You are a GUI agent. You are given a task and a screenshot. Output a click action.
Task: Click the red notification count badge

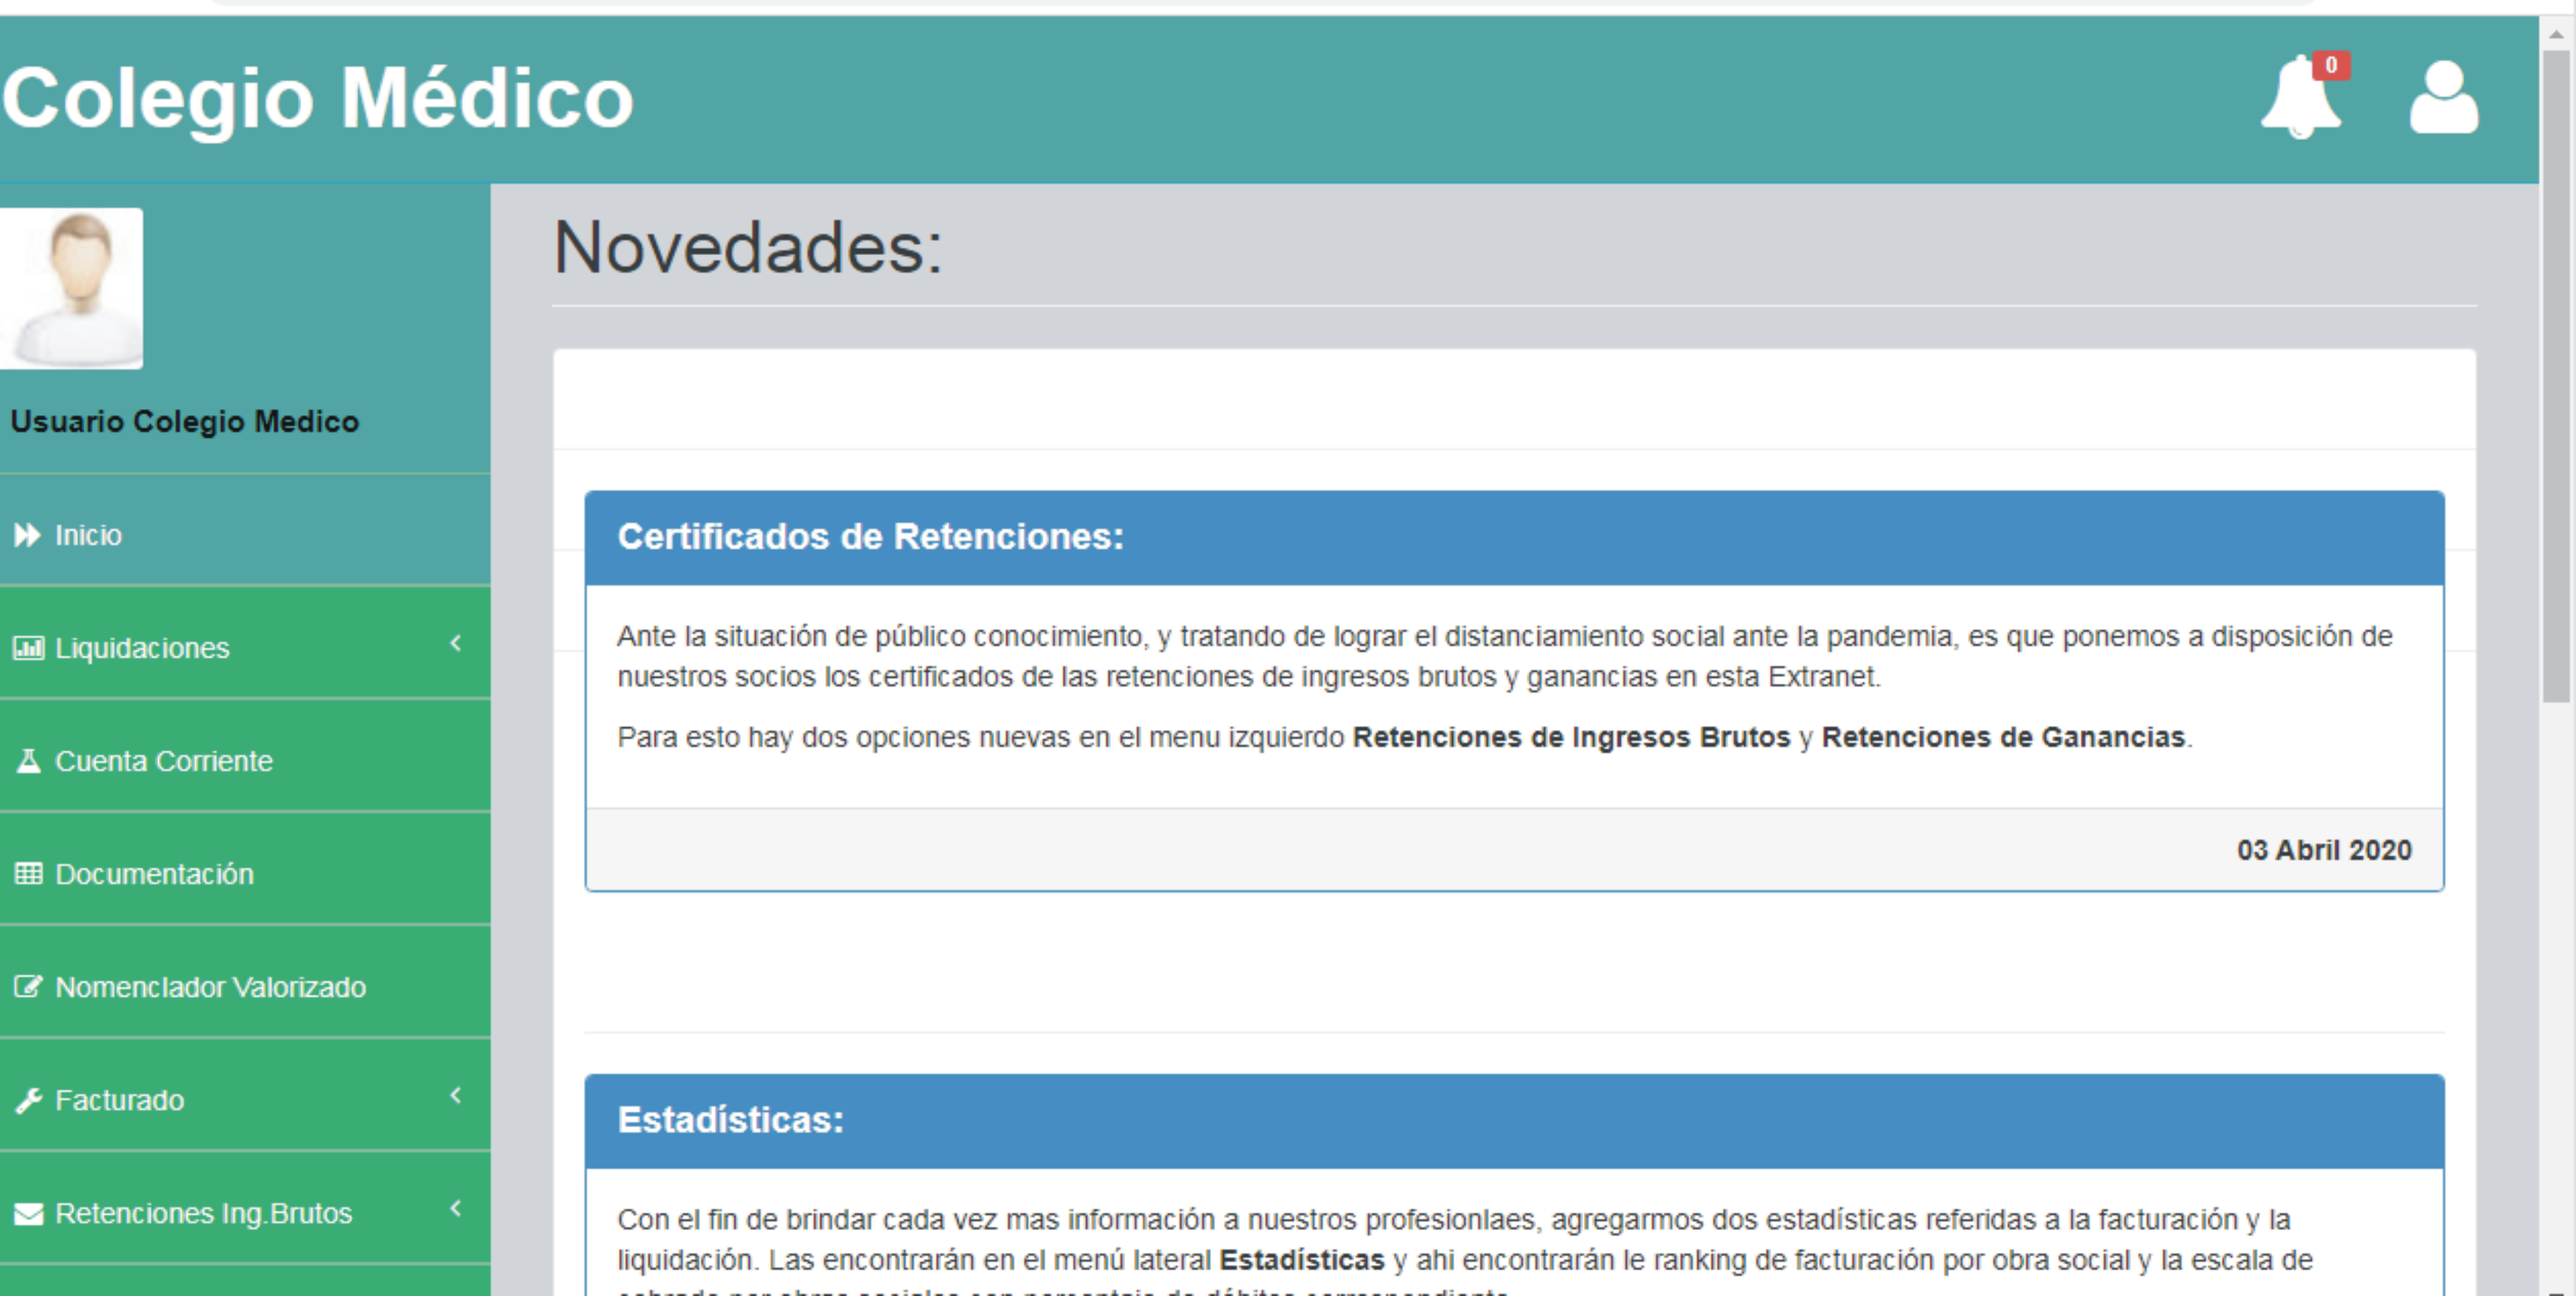[2331, 65]
